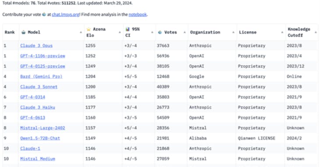
Task: Open the Bard (Gemini Pro) link
Action: (x=41, y=77)
